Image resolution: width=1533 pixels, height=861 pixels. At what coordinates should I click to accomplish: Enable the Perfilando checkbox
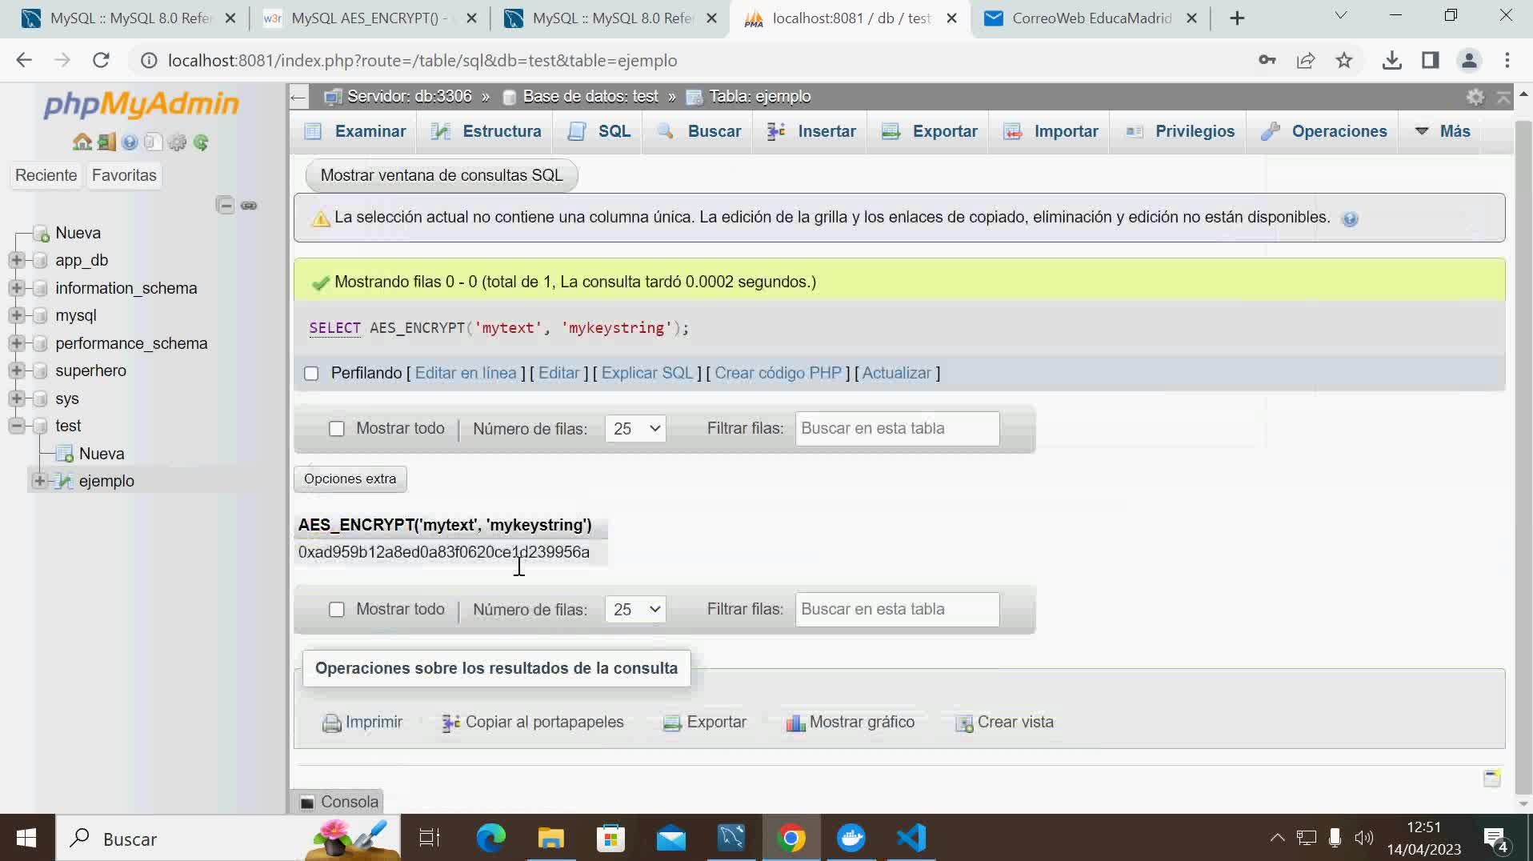tap(311, 374)
